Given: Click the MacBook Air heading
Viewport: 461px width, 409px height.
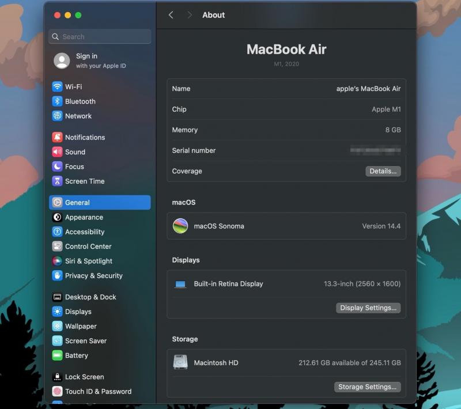Looking at the screenshot, I should tap(286, 49).
